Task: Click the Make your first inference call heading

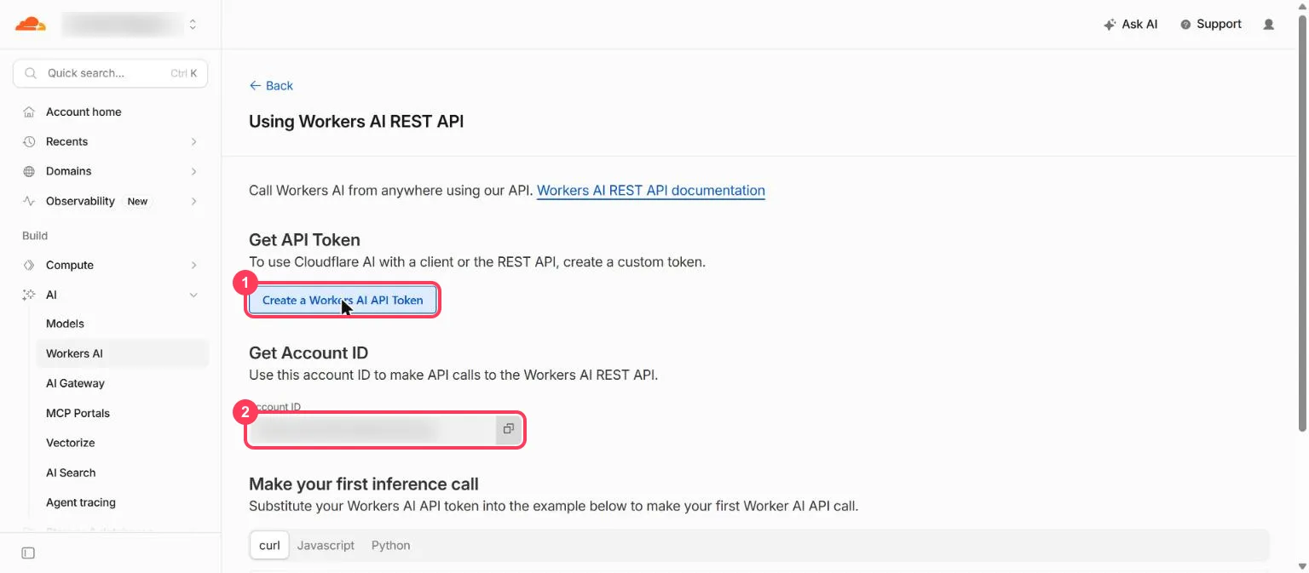Action: (364, 484)
